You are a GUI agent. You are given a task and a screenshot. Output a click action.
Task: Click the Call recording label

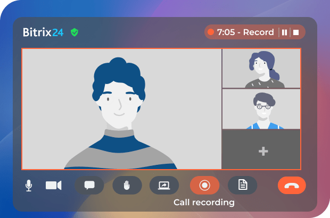pos(204,203)
